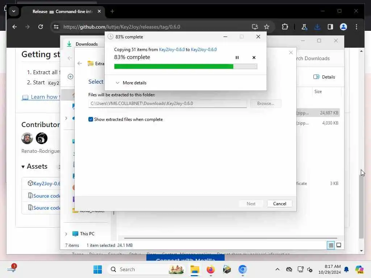Click the extraction folder path field

tap(167, 104)
